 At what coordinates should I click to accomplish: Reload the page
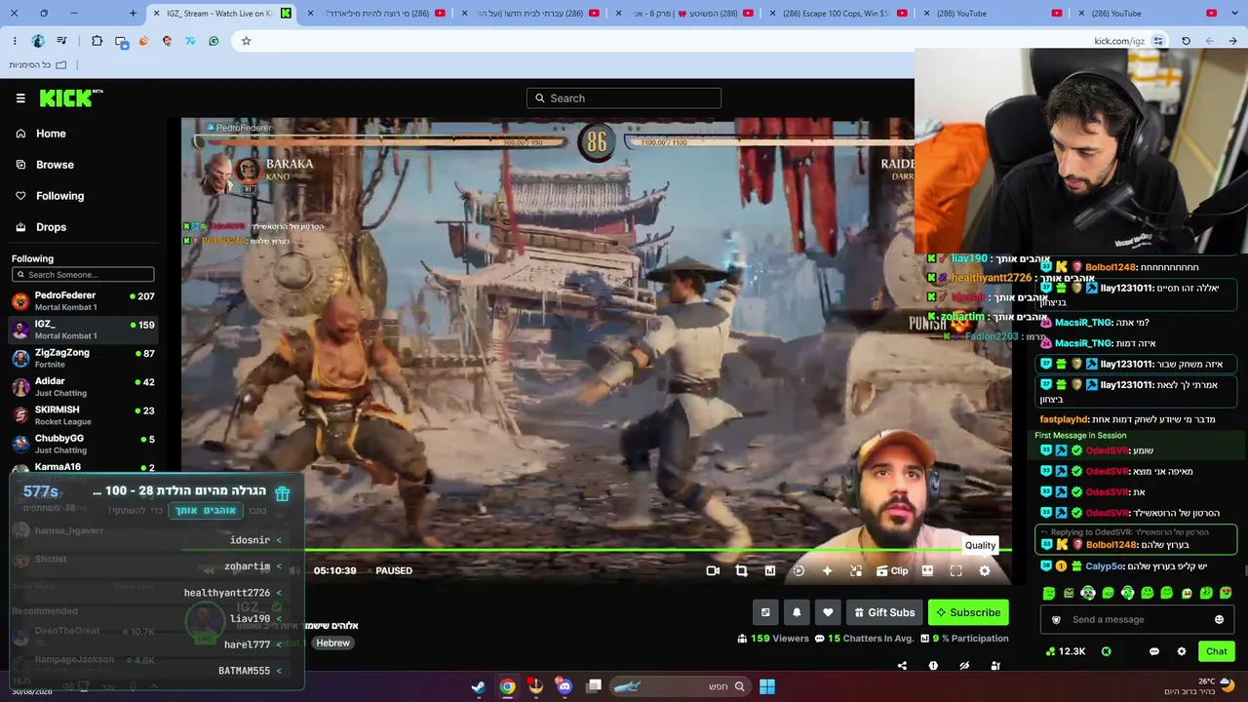[x=1186, y=41]
